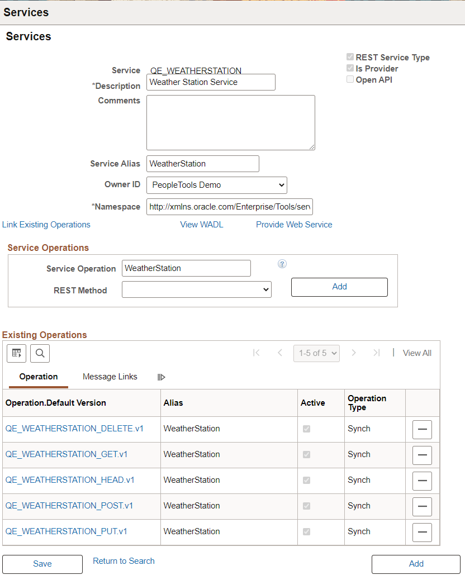Open the Owner ID dropdown

[x=217, y=185]
